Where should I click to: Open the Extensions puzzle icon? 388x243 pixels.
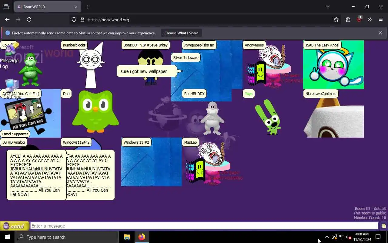(x=348, y=19)
